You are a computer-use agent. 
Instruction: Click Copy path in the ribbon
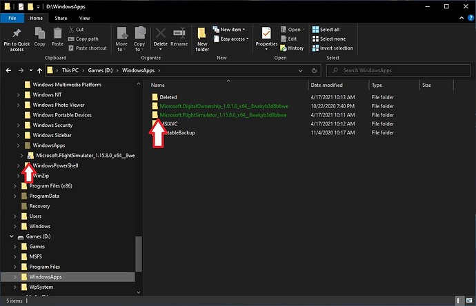click(x=83, y=39)
